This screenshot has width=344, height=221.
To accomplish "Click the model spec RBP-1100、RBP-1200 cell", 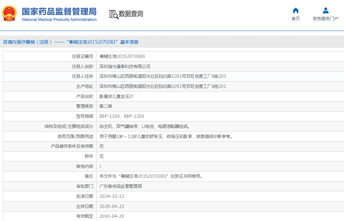I will pos(122,116).
